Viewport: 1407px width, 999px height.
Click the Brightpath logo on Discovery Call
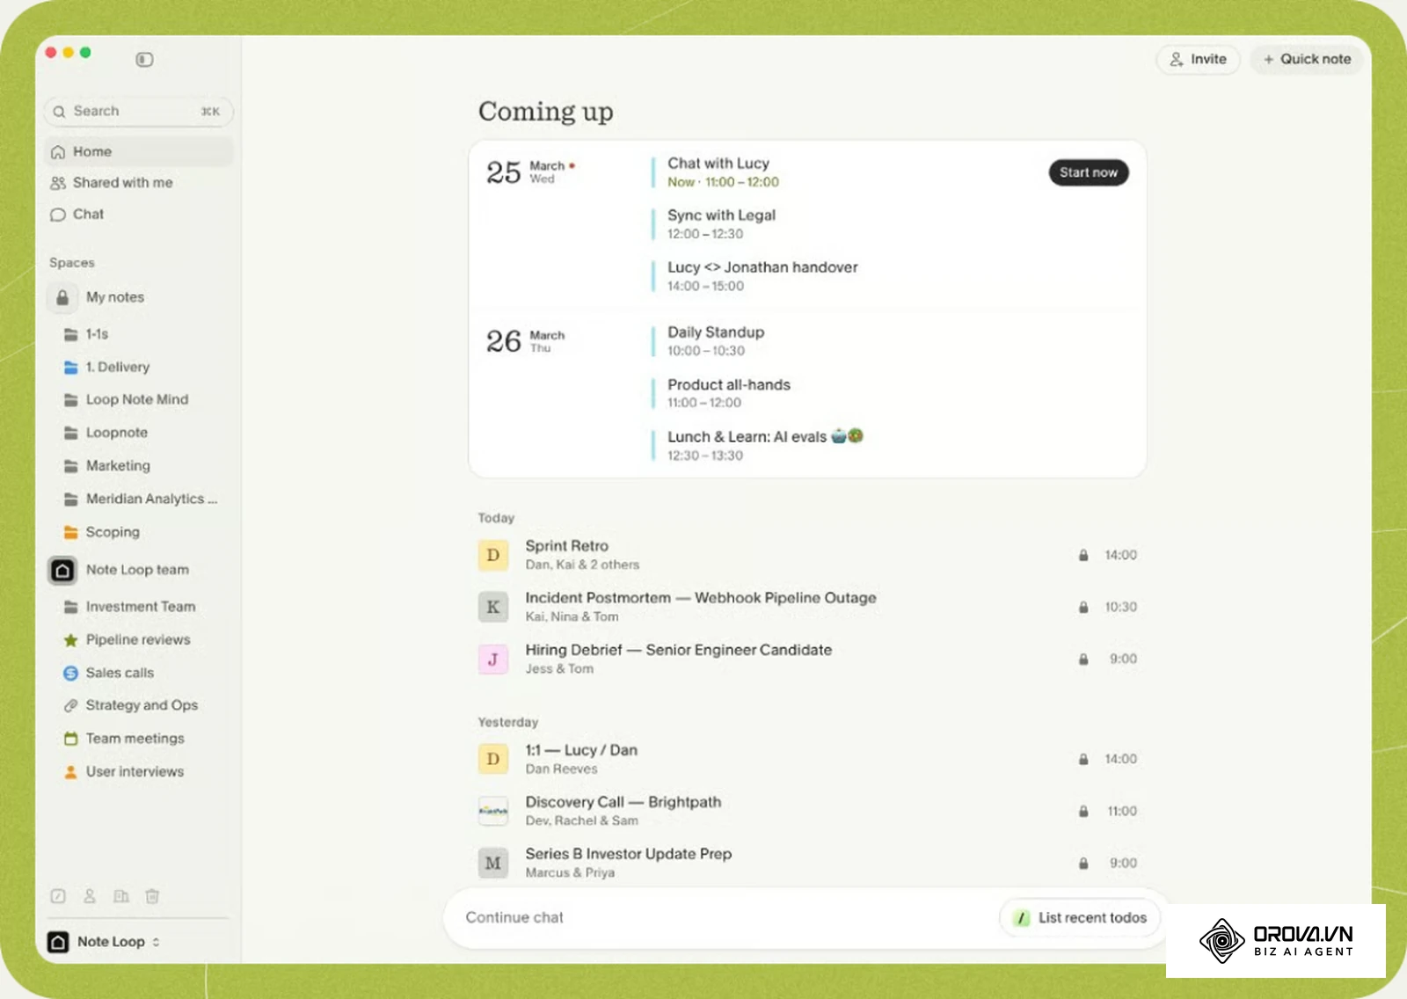point(493,811)
